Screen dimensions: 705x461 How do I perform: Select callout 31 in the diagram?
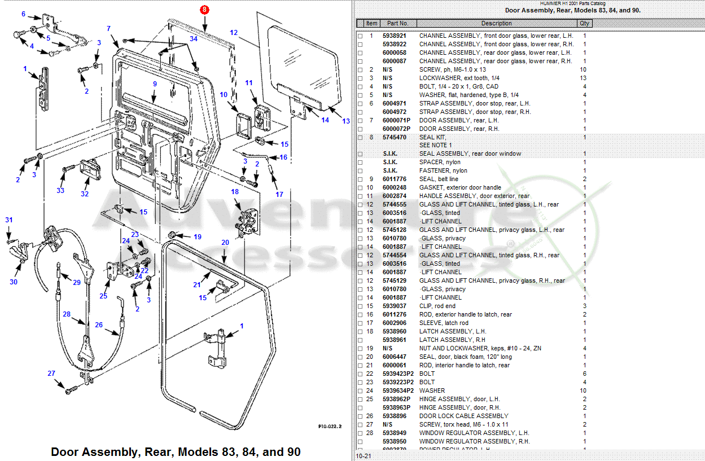click(9, 219)
